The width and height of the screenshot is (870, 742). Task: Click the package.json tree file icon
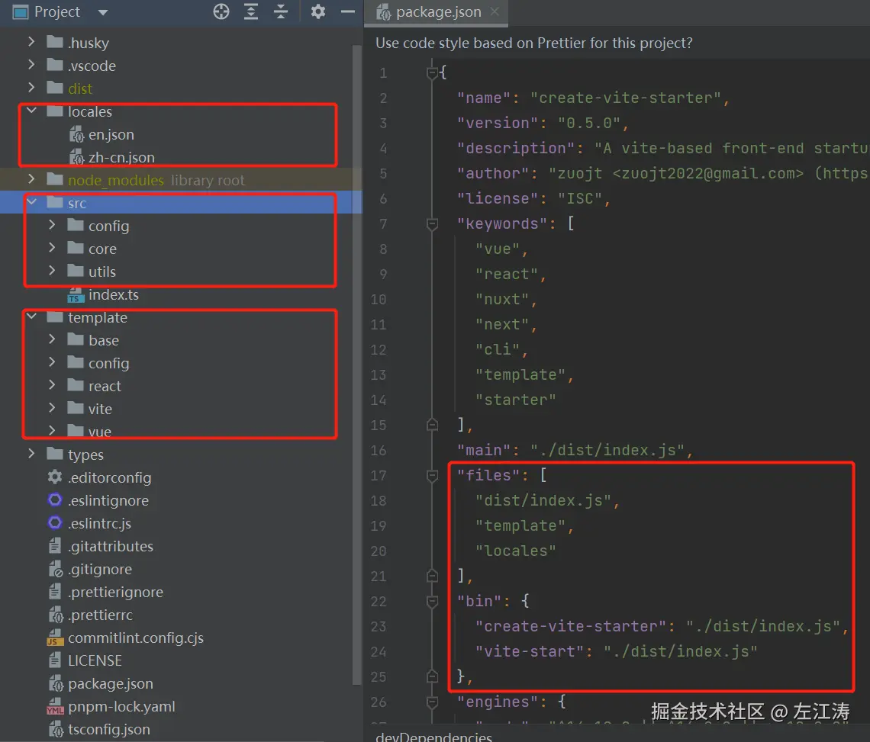click(x=56, y=683)
